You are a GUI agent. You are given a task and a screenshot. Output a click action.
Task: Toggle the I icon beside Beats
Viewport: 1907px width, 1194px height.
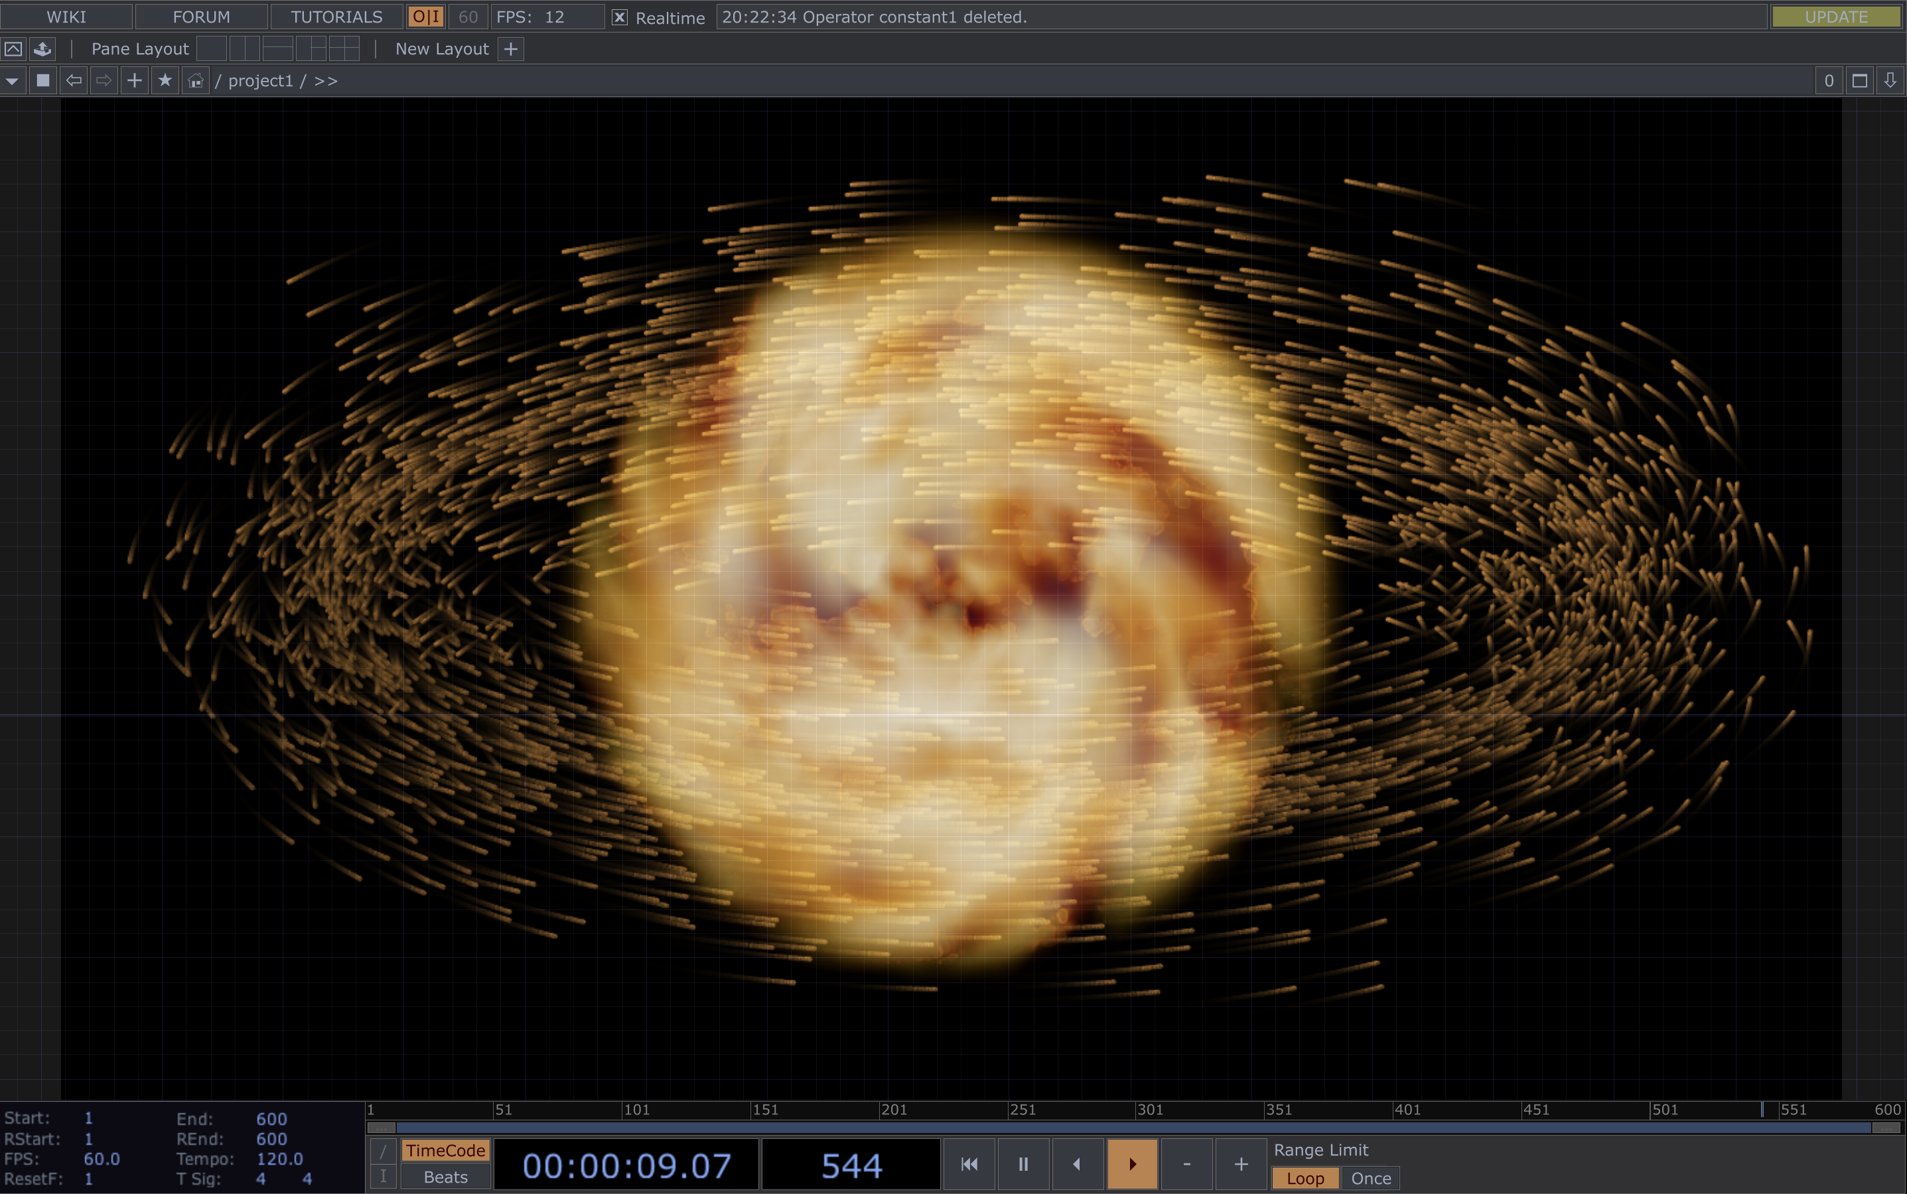383,1177
